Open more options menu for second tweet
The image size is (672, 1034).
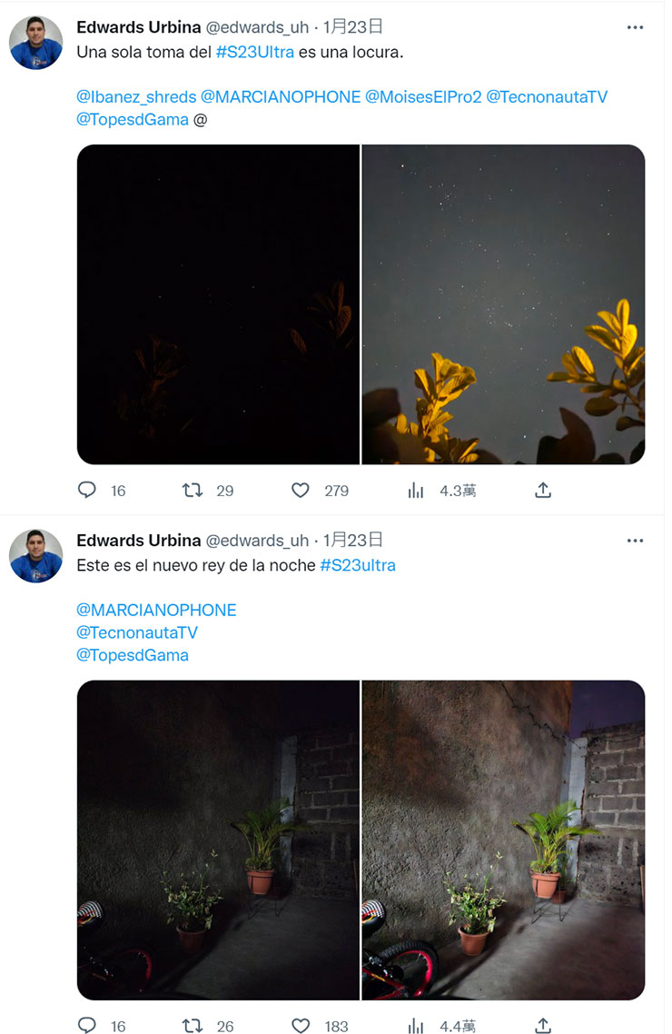(635, 541)
